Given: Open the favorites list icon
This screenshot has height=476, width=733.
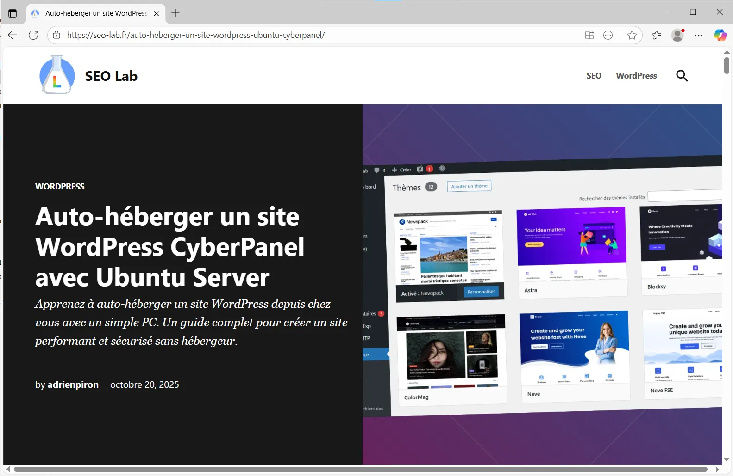Looking at the screenshot, I should coord(657,35).
